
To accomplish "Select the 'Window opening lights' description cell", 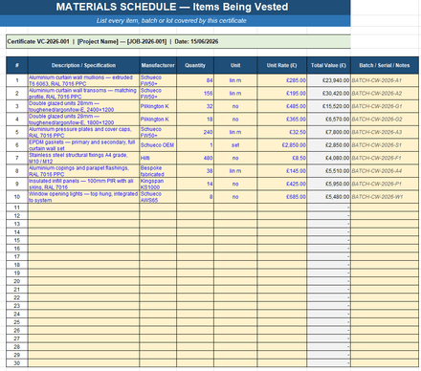I will click(83, 197).
